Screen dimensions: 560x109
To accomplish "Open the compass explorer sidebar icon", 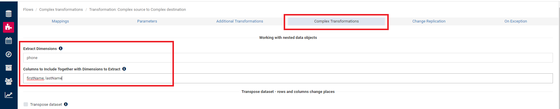I will point(9,54).
